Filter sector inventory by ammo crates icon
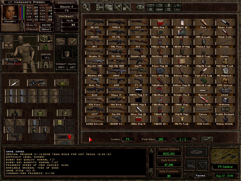This screenshot has height=181, width=241. (108, 7)
